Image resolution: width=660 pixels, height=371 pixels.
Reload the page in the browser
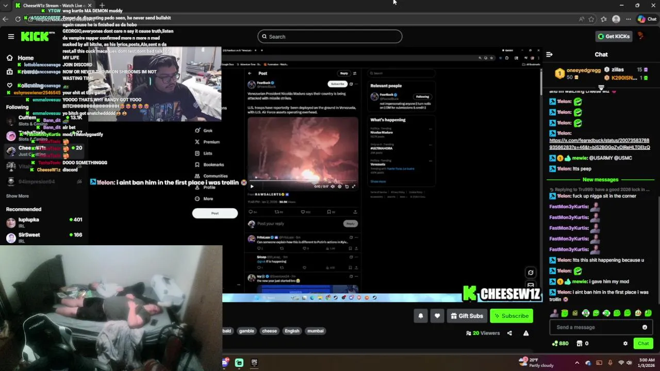pos(18,19)
